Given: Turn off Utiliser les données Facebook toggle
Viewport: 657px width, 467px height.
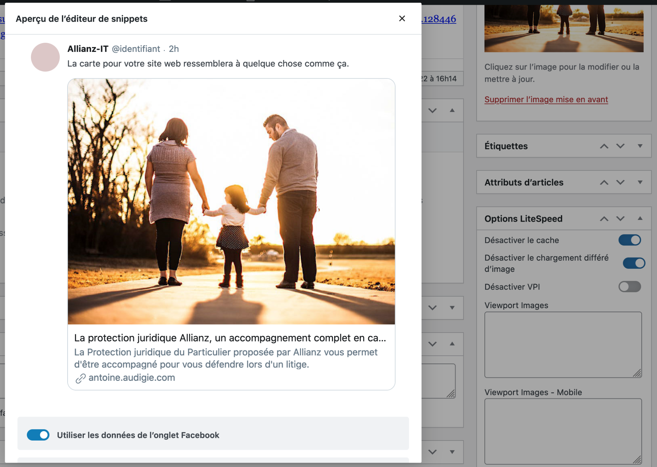Looking at the screenshot, I should point(38,435).
